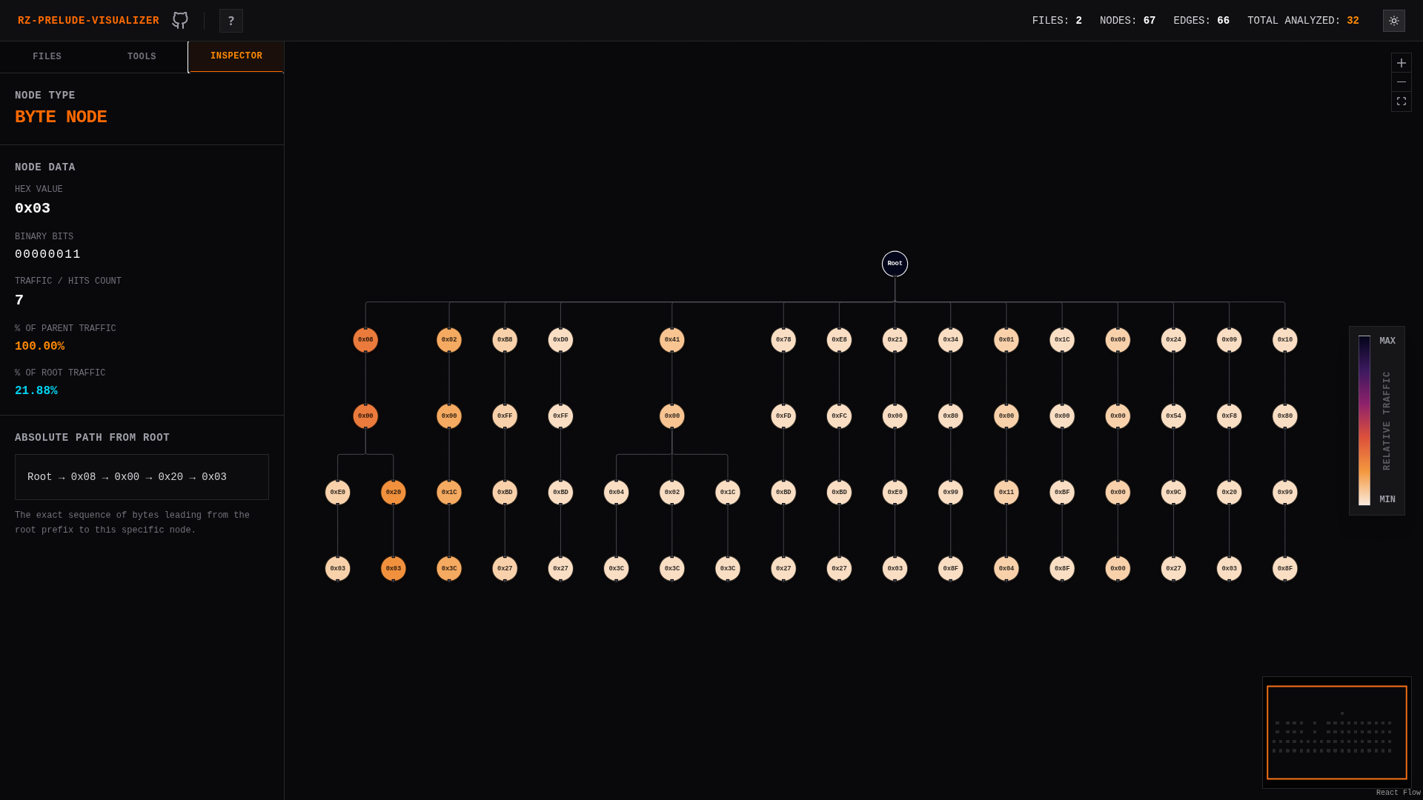Image resolution: width=1423 pixels, height=800 pixels.
Task: Select first-row node 0x01
Action: coord(1006,340)
